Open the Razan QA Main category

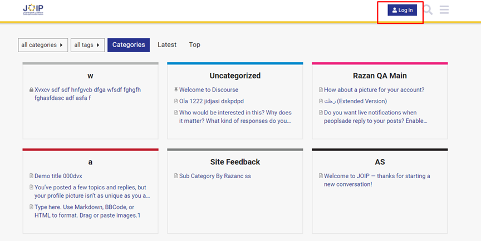(380, 76)
